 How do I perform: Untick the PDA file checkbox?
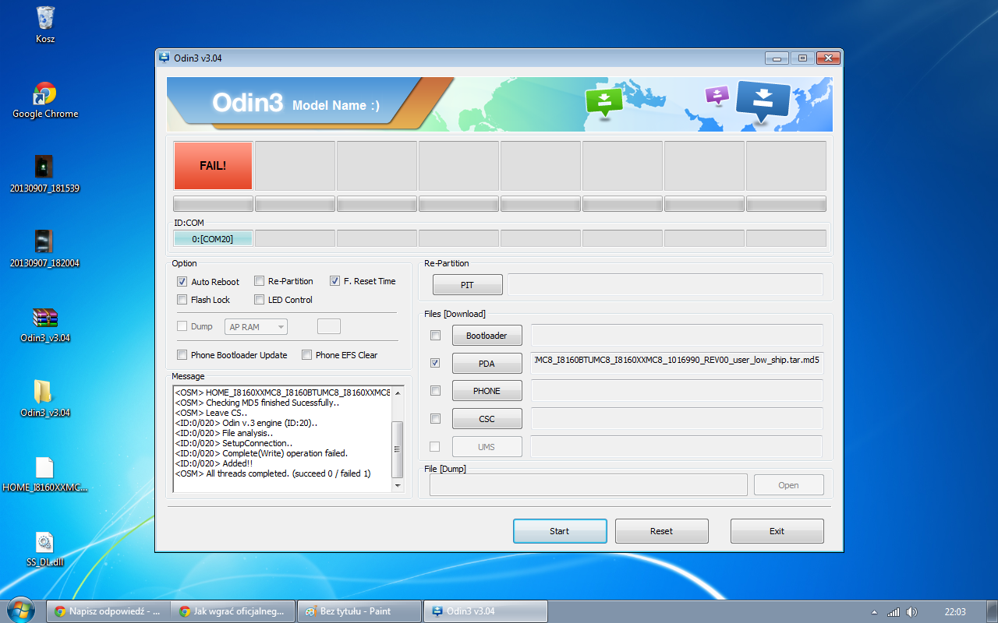[435, 363]
